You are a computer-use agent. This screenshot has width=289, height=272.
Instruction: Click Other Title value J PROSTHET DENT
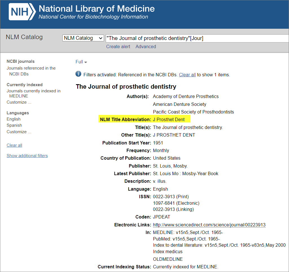coord(174,135)
